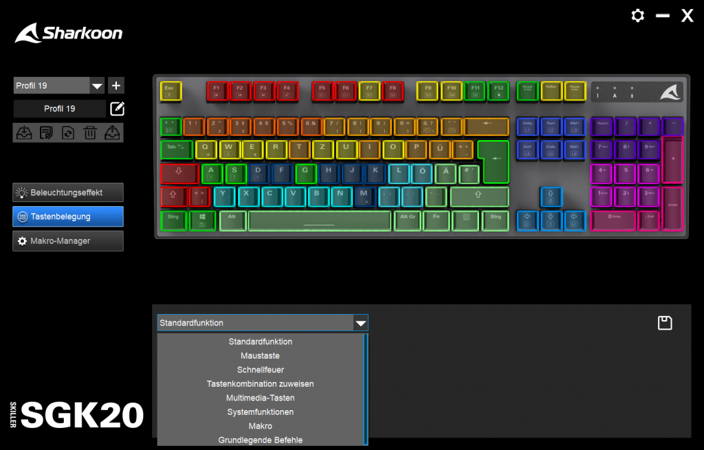Select the W key on keyboard
The image size is (704, 450).
pyautogui.click(x=229, y=150)
